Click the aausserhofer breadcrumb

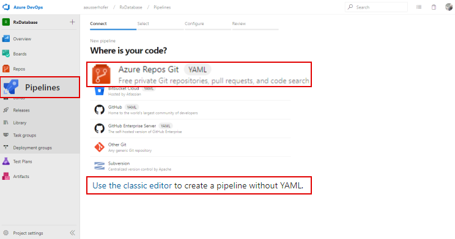[96, 7]
